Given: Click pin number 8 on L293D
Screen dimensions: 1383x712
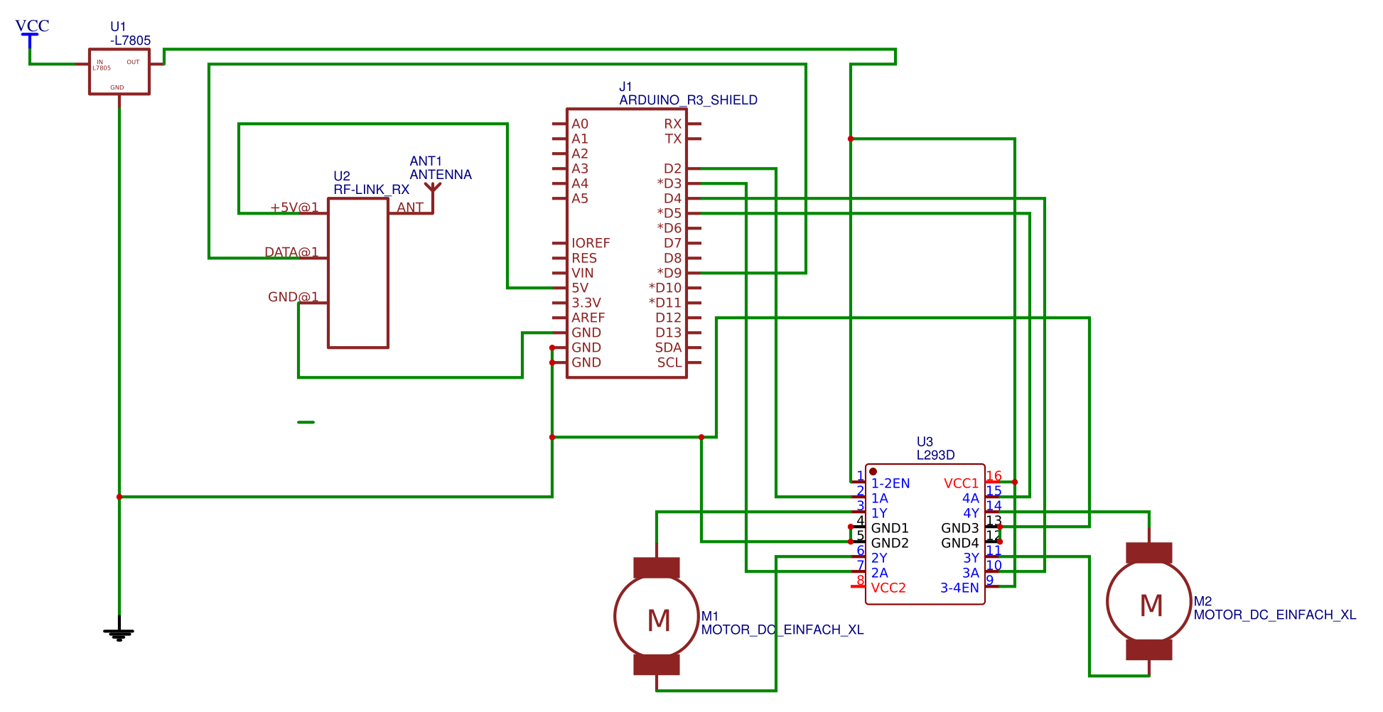Looking at the screenshot, I should tap(860, 580).
